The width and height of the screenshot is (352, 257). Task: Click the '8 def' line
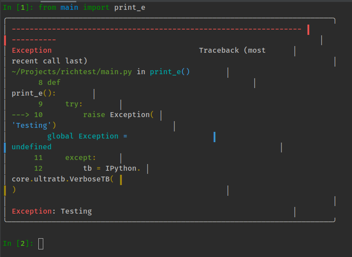pos(50,83)
